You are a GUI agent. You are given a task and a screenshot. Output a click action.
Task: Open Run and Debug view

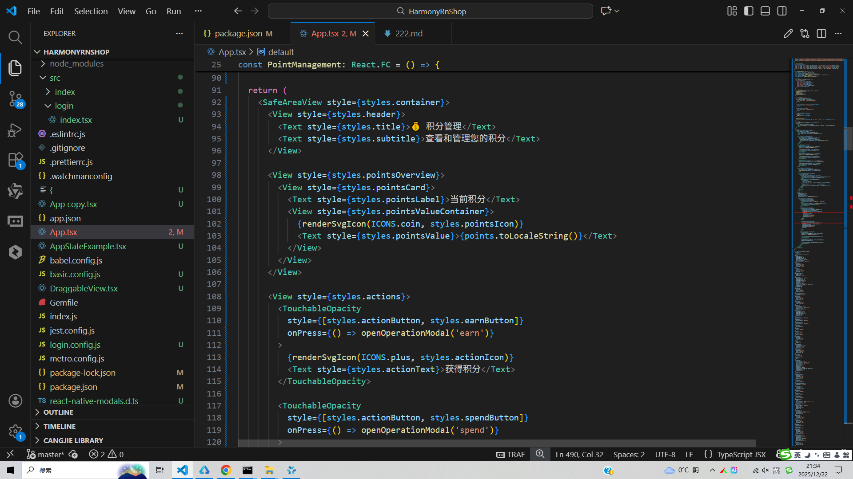coord(15,130)
